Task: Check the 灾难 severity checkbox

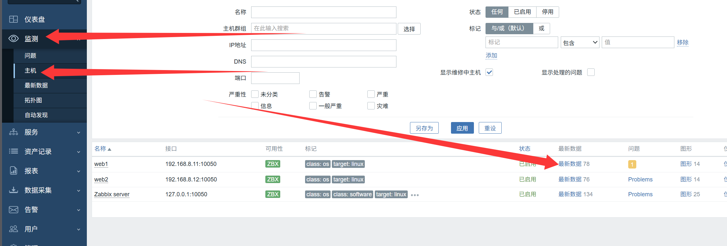Action: (x=371, y=106)
